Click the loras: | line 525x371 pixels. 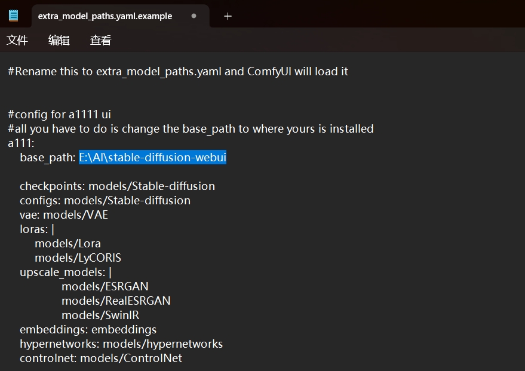pyautogui.click(x=38, y=229)
